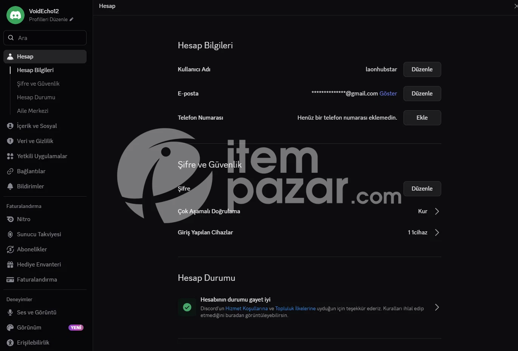Screen dimensions: 518x351
Task: Click the 1 cihaz device count
Action: [x=417, y=232]
